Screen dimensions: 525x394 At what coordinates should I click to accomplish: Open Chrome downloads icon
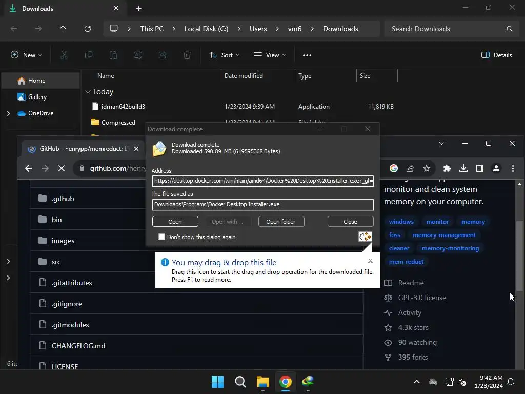point(463,168)
